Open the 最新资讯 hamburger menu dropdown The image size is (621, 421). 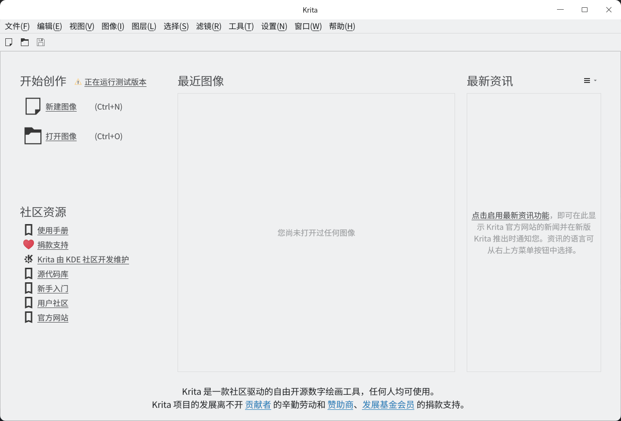pos(590,81)
